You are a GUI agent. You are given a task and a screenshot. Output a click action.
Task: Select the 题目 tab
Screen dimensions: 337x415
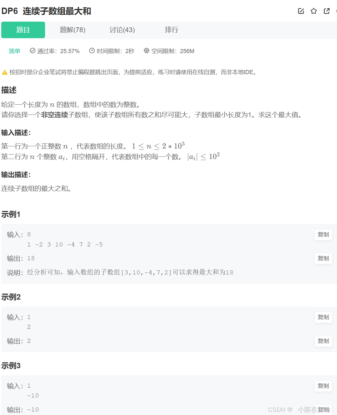pos(23,30)
